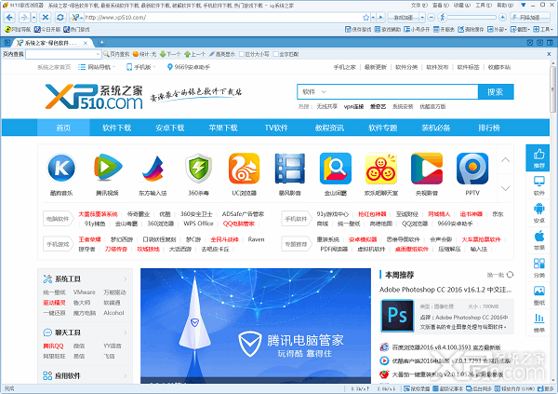Refresh the page with the reload icon
This screenshot has height=394, width=558.
click(60, 17)
